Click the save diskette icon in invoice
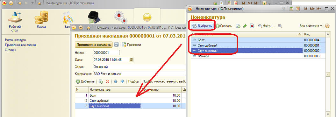Screen dimensions: 336x117 coord(116,45)
